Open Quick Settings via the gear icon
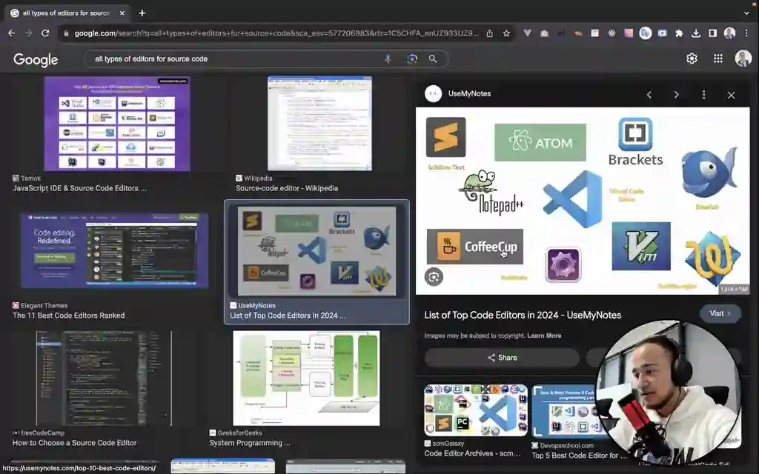Image resolution: width=759 pixels, height=474 pixels. [691, 59]
